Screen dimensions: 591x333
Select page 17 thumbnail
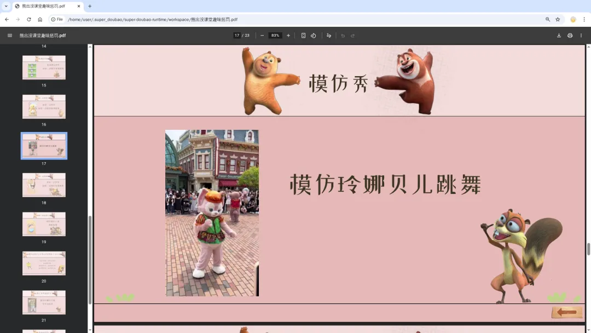click(x=44, y=146)
